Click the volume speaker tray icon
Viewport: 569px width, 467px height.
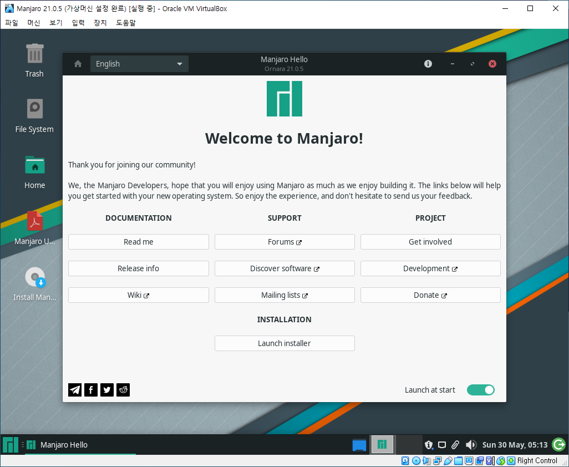coord(471,444)
